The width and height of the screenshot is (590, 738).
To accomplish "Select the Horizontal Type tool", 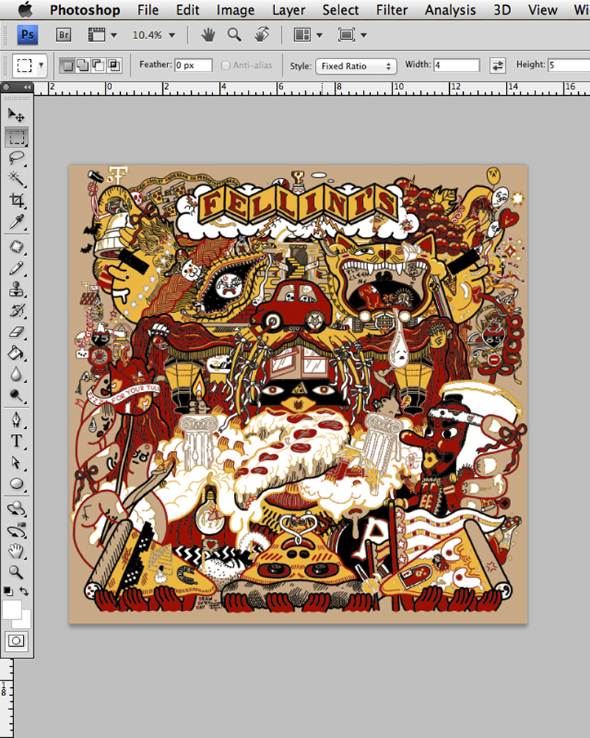I will 16,441.
